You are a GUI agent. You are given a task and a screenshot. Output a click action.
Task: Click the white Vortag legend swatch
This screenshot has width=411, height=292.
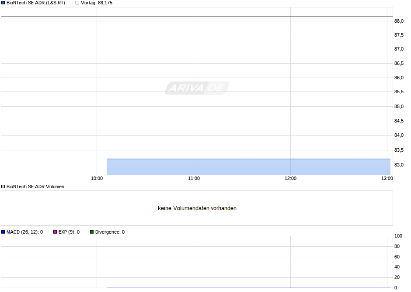coord(77,3)
